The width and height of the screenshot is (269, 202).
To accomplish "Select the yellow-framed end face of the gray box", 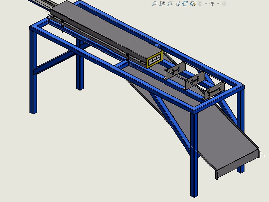I will point(155,59).
